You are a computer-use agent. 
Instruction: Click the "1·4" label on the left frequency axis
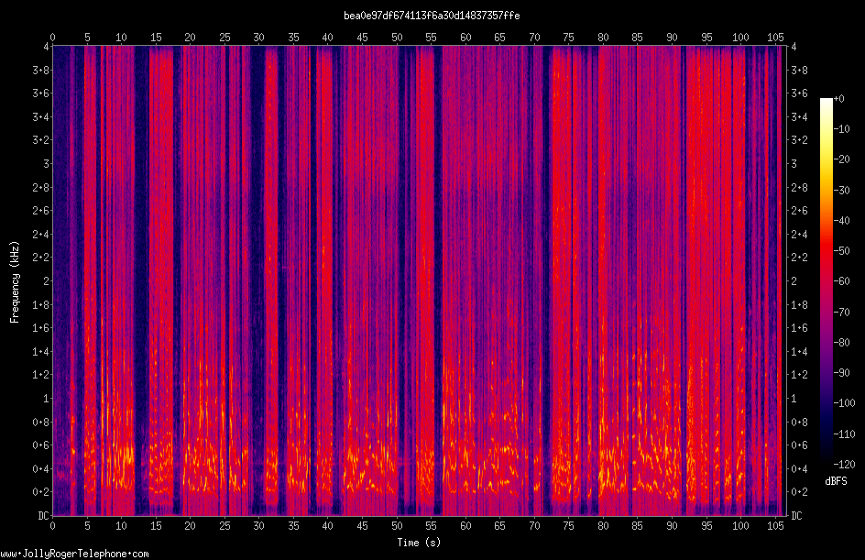point(41,351)
